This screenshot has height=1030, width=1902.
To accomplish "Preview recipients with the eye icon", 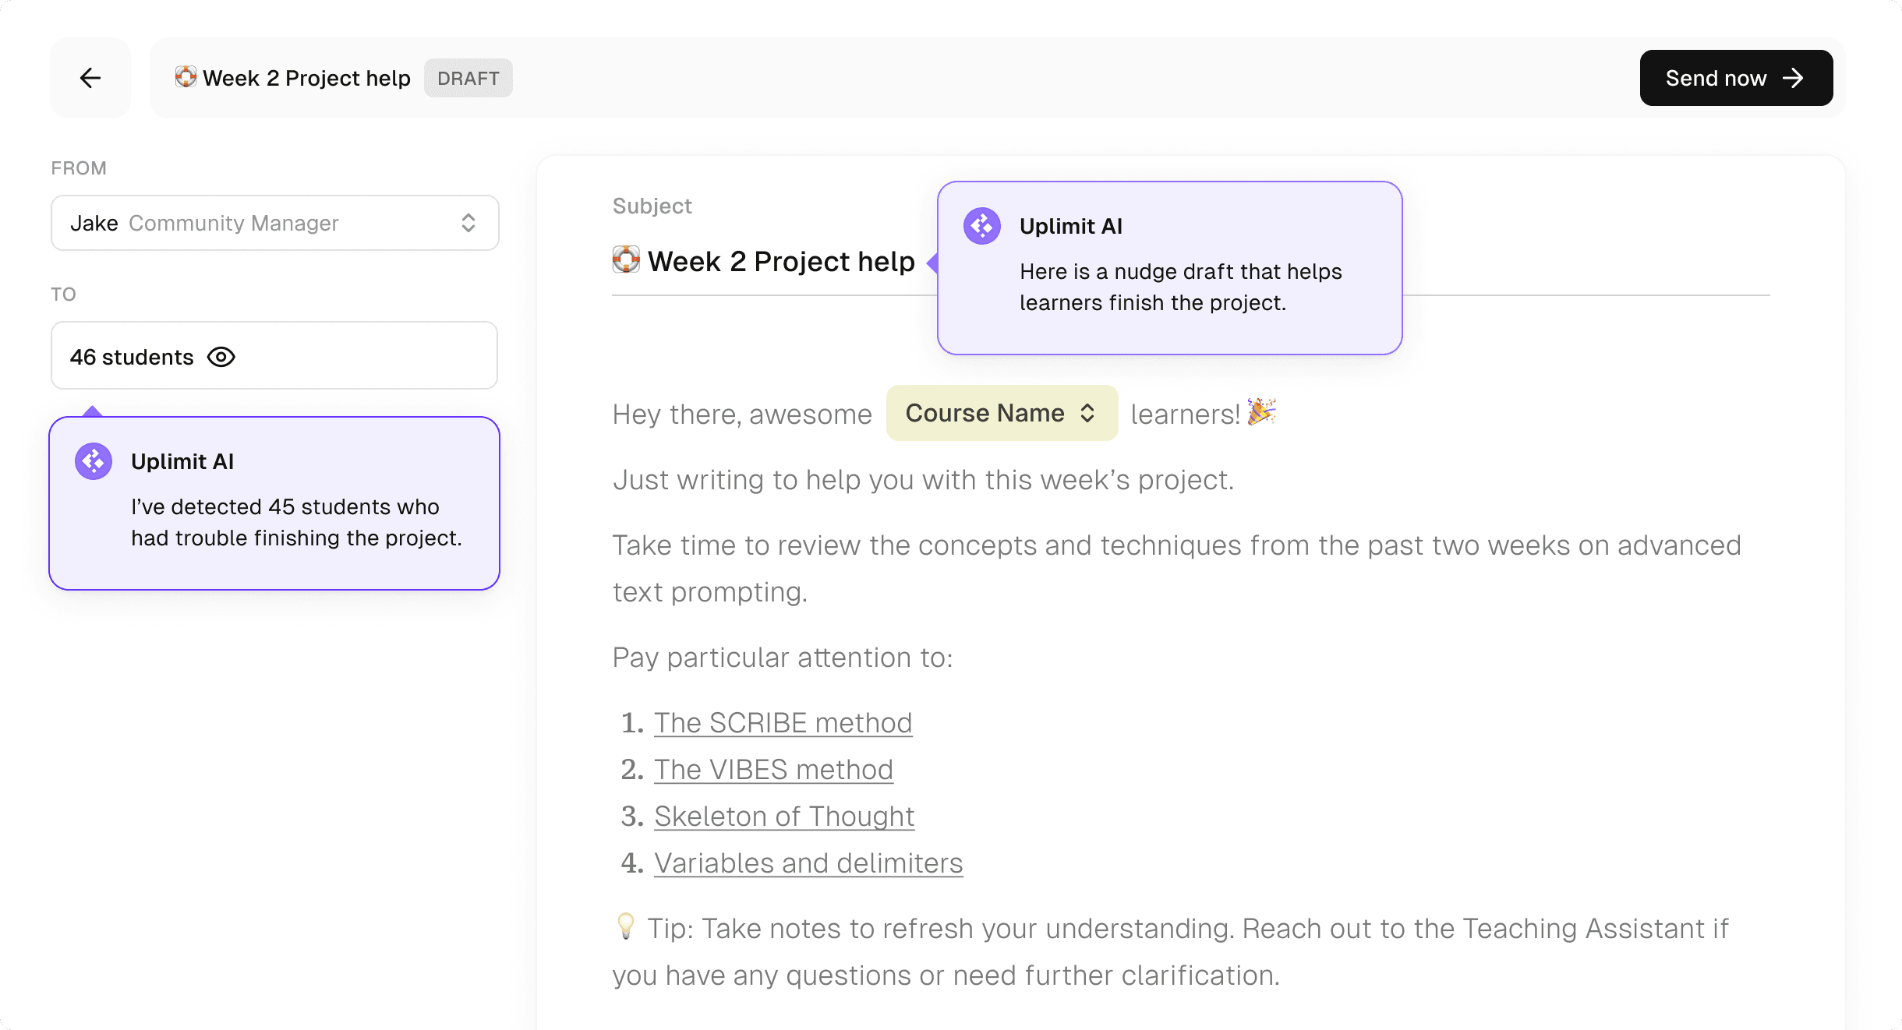I will tap(222, 357).
